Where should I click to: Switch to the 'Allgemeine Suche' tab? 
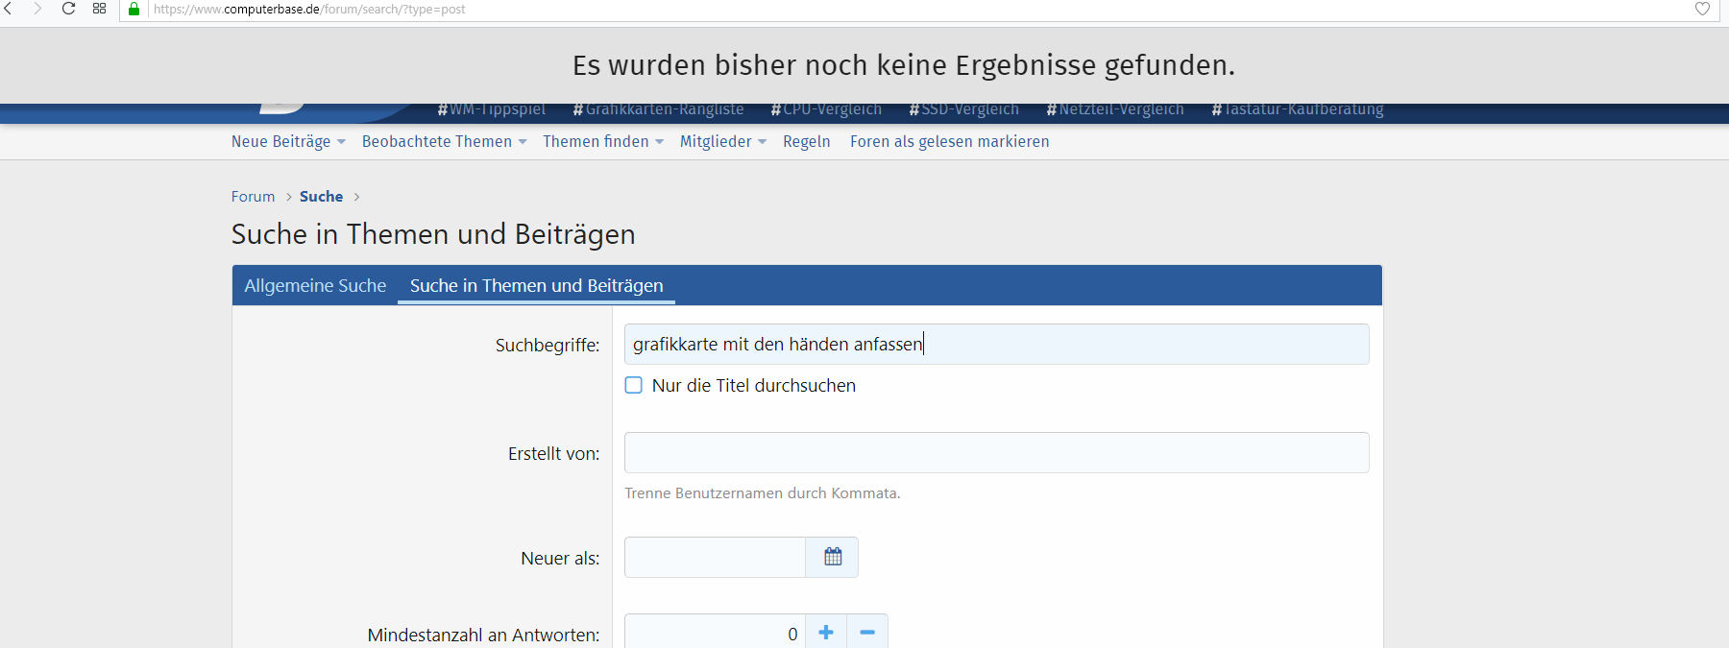(315, 285)
